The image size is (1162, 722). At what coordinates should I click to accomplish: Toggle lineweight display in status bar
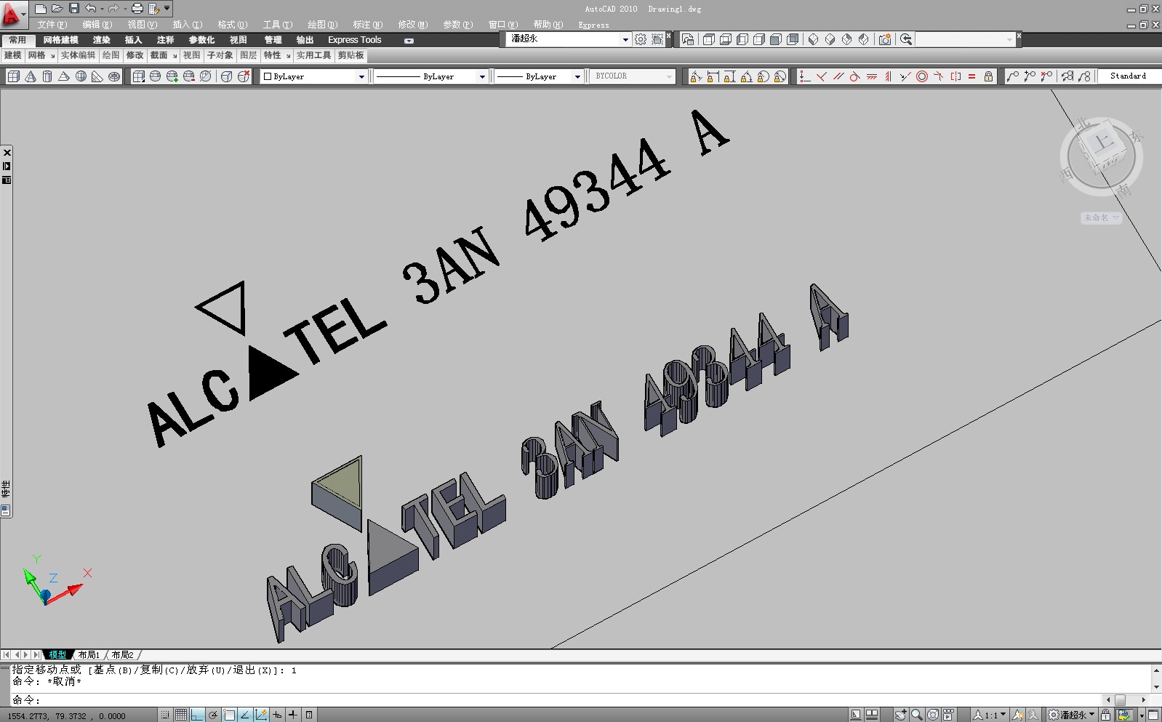(293, 715)
